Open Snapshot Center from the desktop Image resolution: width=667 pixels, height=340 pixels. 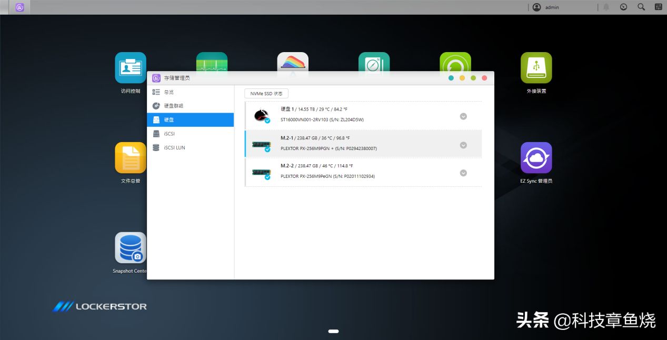[131, 248]
